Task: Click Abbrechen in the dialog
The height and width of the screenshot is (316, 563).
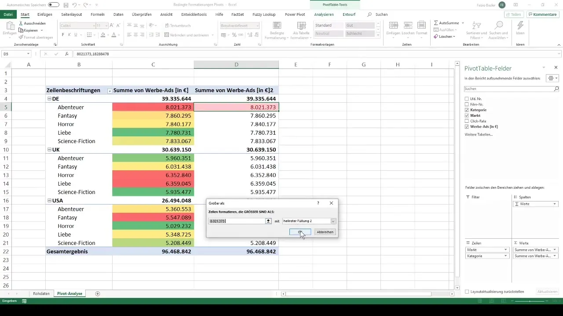Action: coord(325,232)
